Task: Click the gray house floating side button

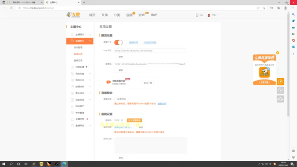Action: (280, 90)
